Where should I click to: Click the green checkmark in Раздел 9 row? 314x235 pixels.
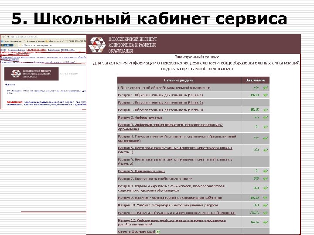click(x=265, y=198)
